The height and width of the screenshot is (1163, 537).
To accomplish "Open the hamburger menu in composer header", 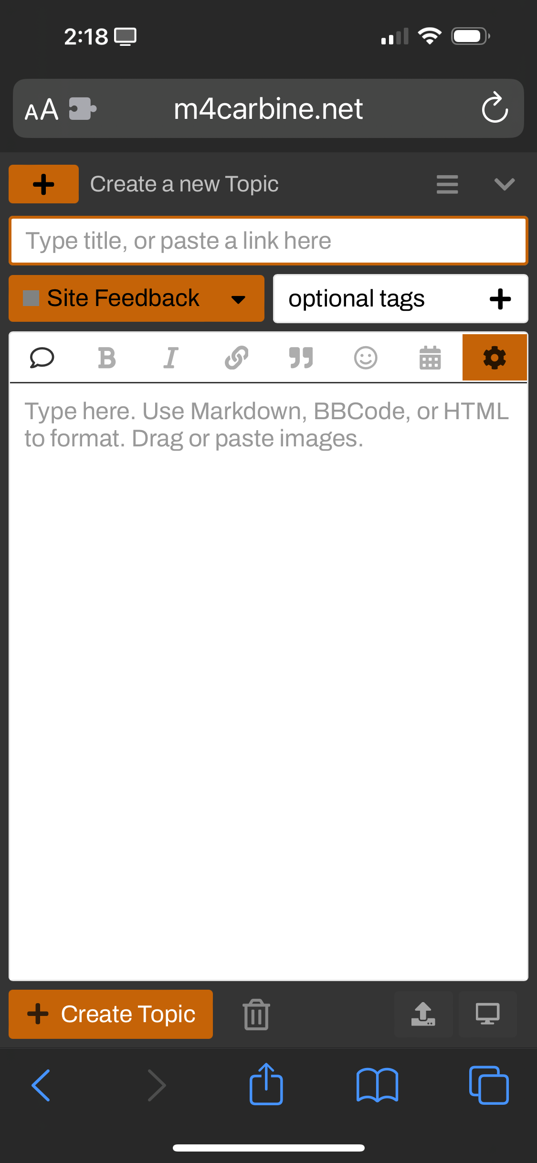I will pos(447,184).
